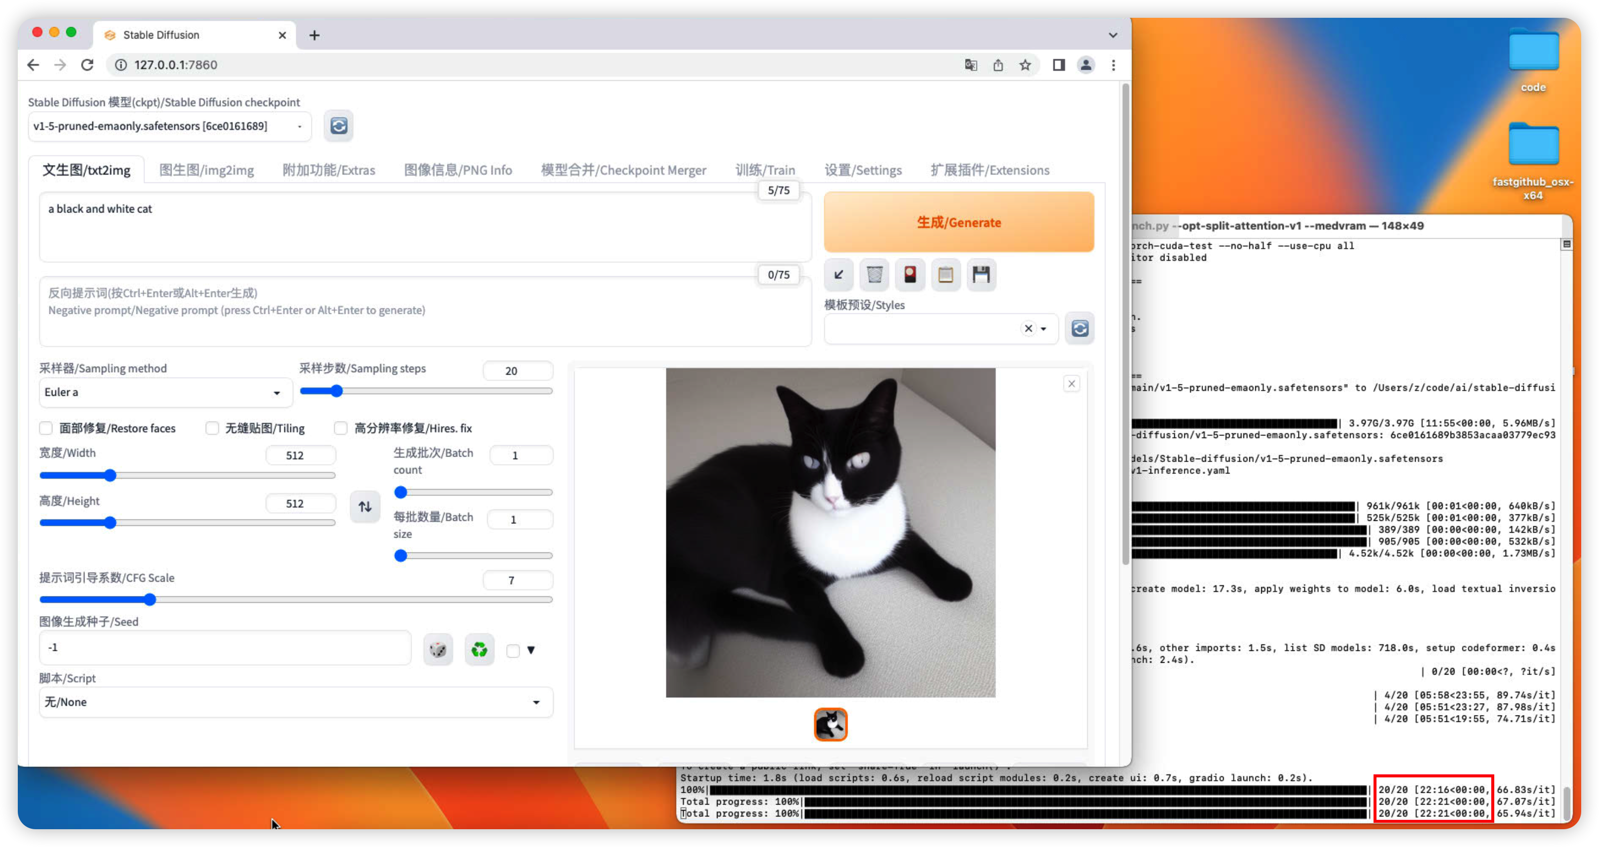The image size is (1599, 847).
Task: Click the recycle seed icon
Action: coord(478,648)
